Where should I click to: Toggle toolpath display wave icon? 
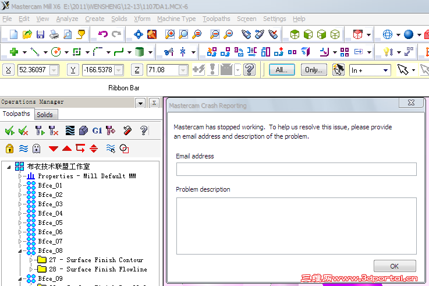[x=23, y=149]
